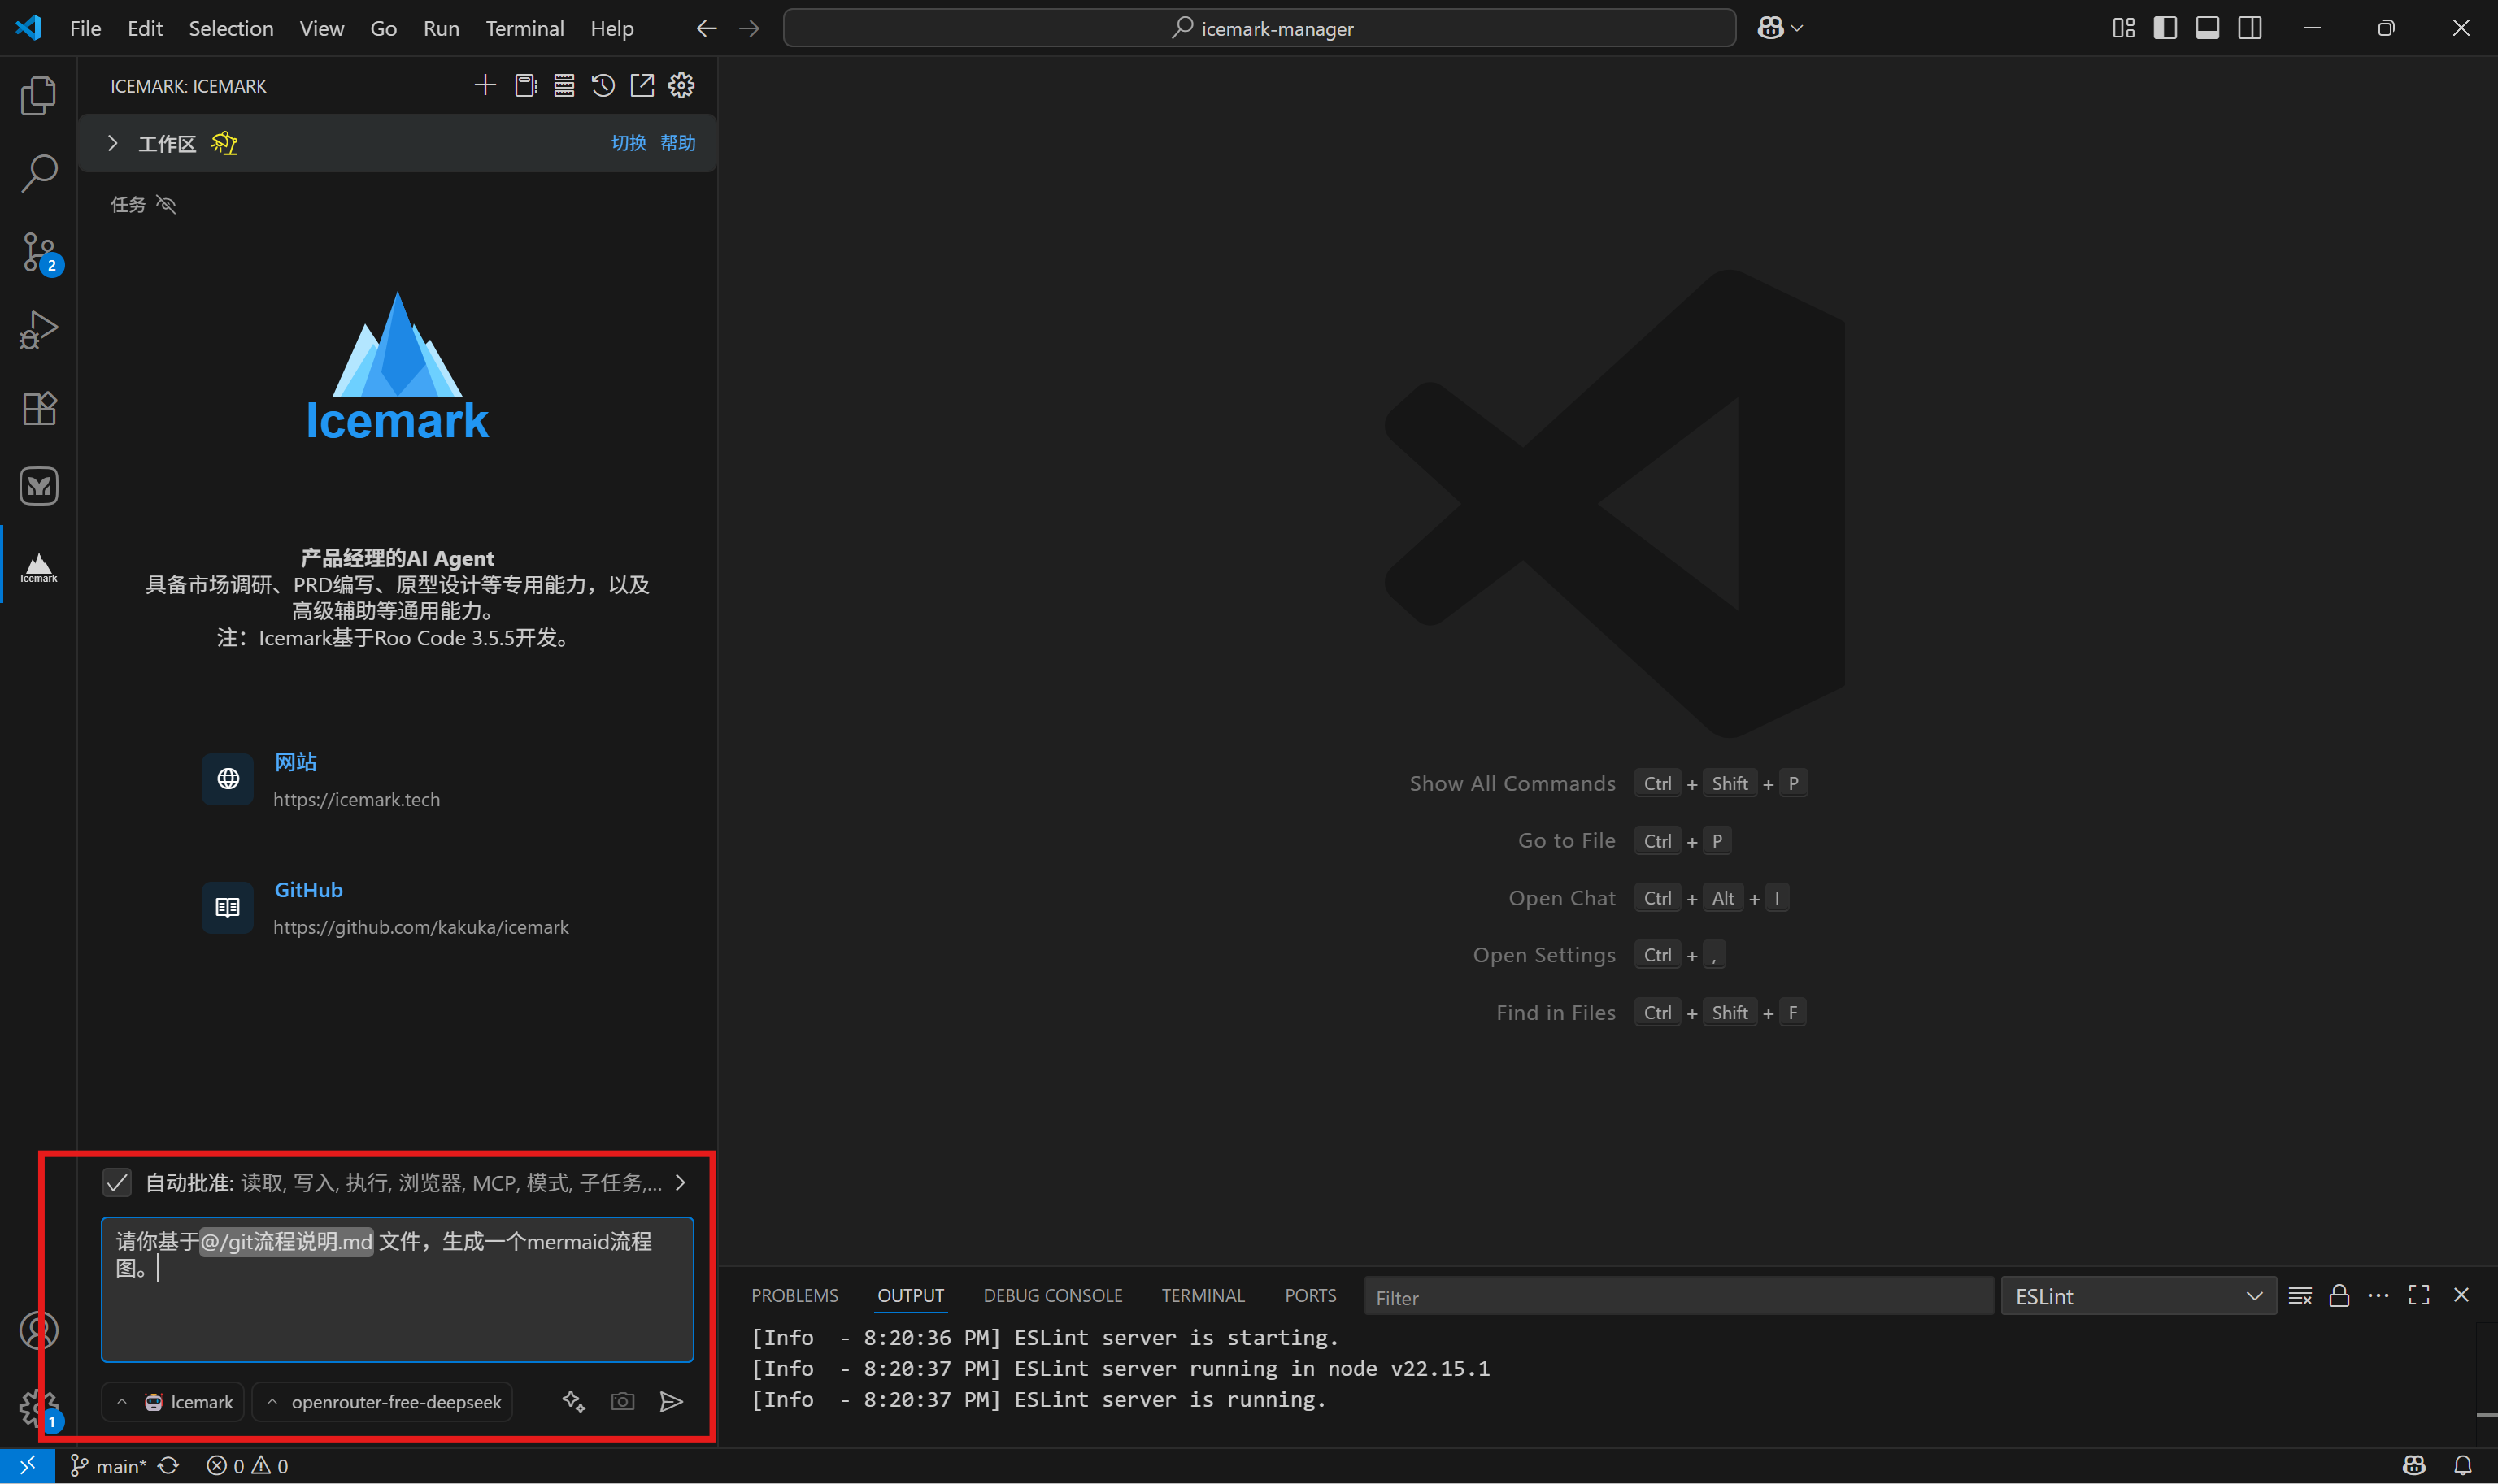Switch to the DEBUG CONSOLE tab
This screenshot has height=1484, width=2498.
tap(1052, 1296)
